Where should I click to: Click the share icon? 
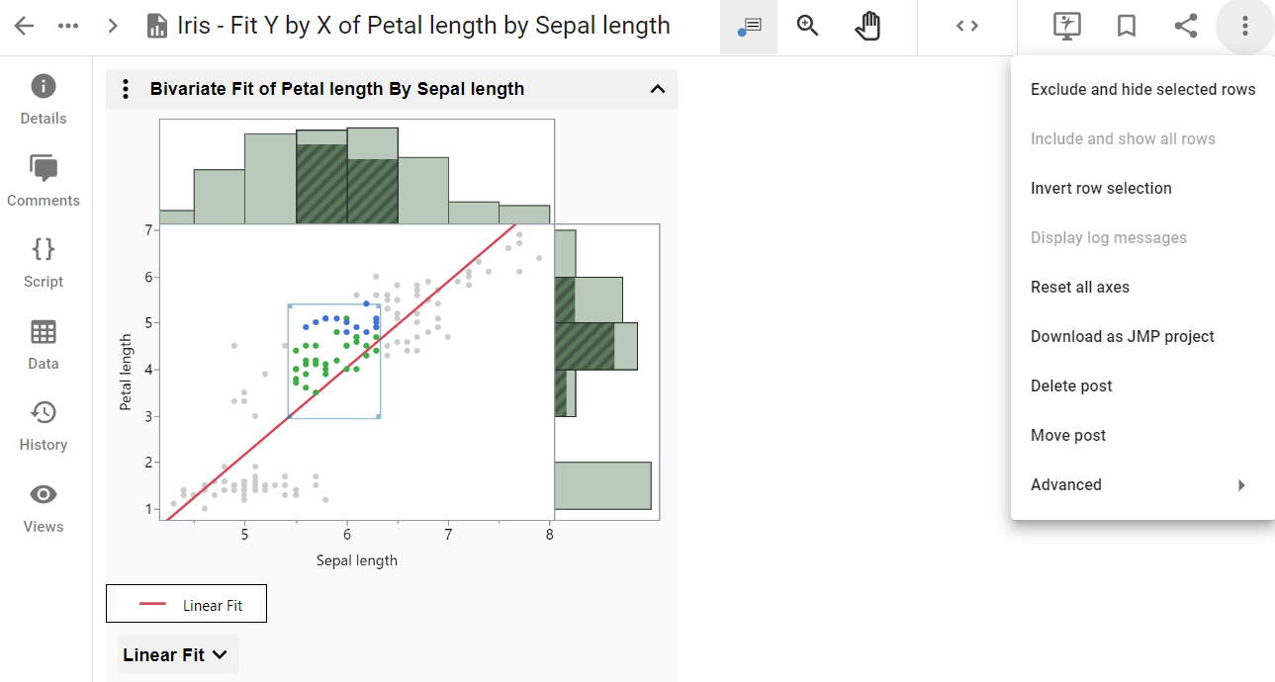1186,27
